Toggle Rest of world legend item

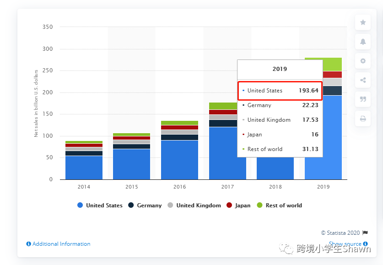coord(279,206)
